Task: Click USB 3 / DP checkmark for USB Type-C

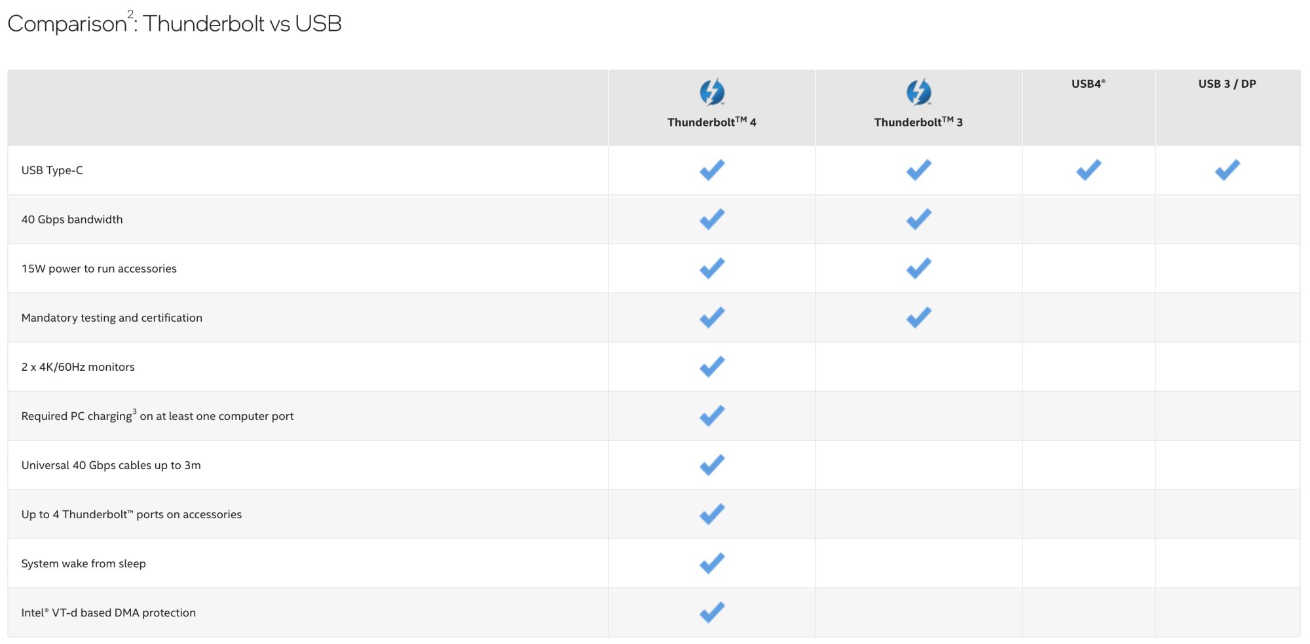Action: point(1227,170)
